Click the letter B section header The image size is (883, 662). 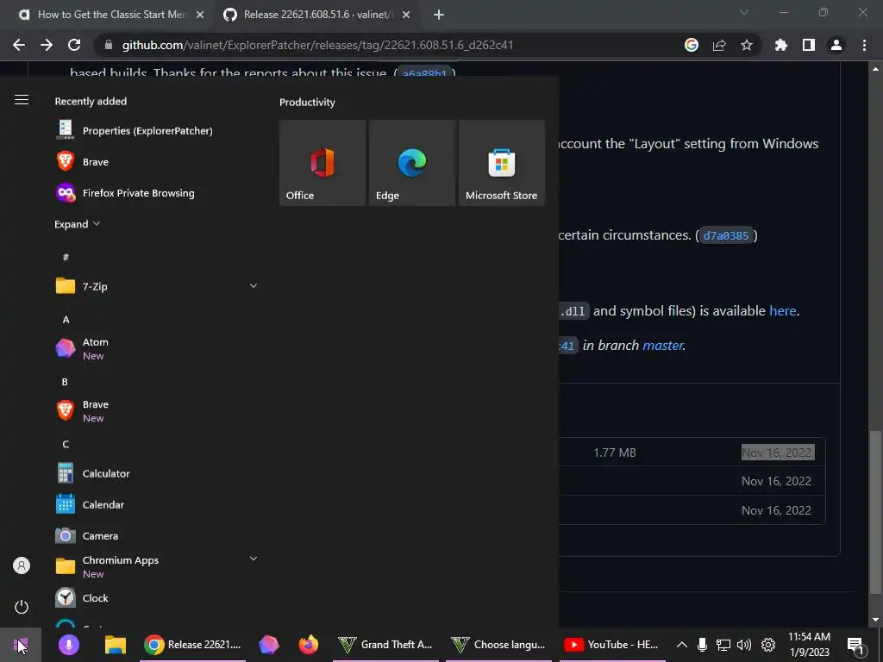65,382
